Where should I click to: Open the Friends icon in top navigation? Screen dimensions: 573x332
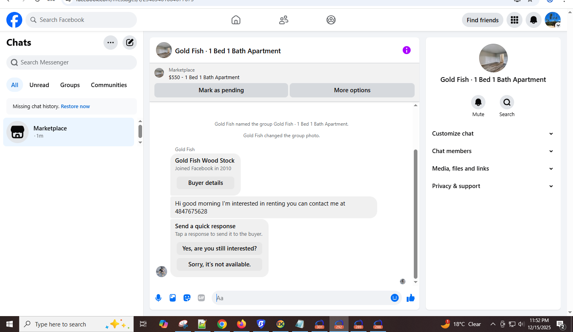(284, 20)
